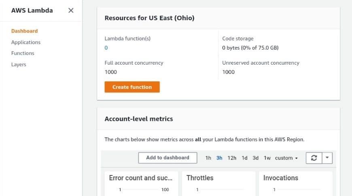Select the 1h time range
This screenshot has width=352, height=196.
[x=208, y=158]
